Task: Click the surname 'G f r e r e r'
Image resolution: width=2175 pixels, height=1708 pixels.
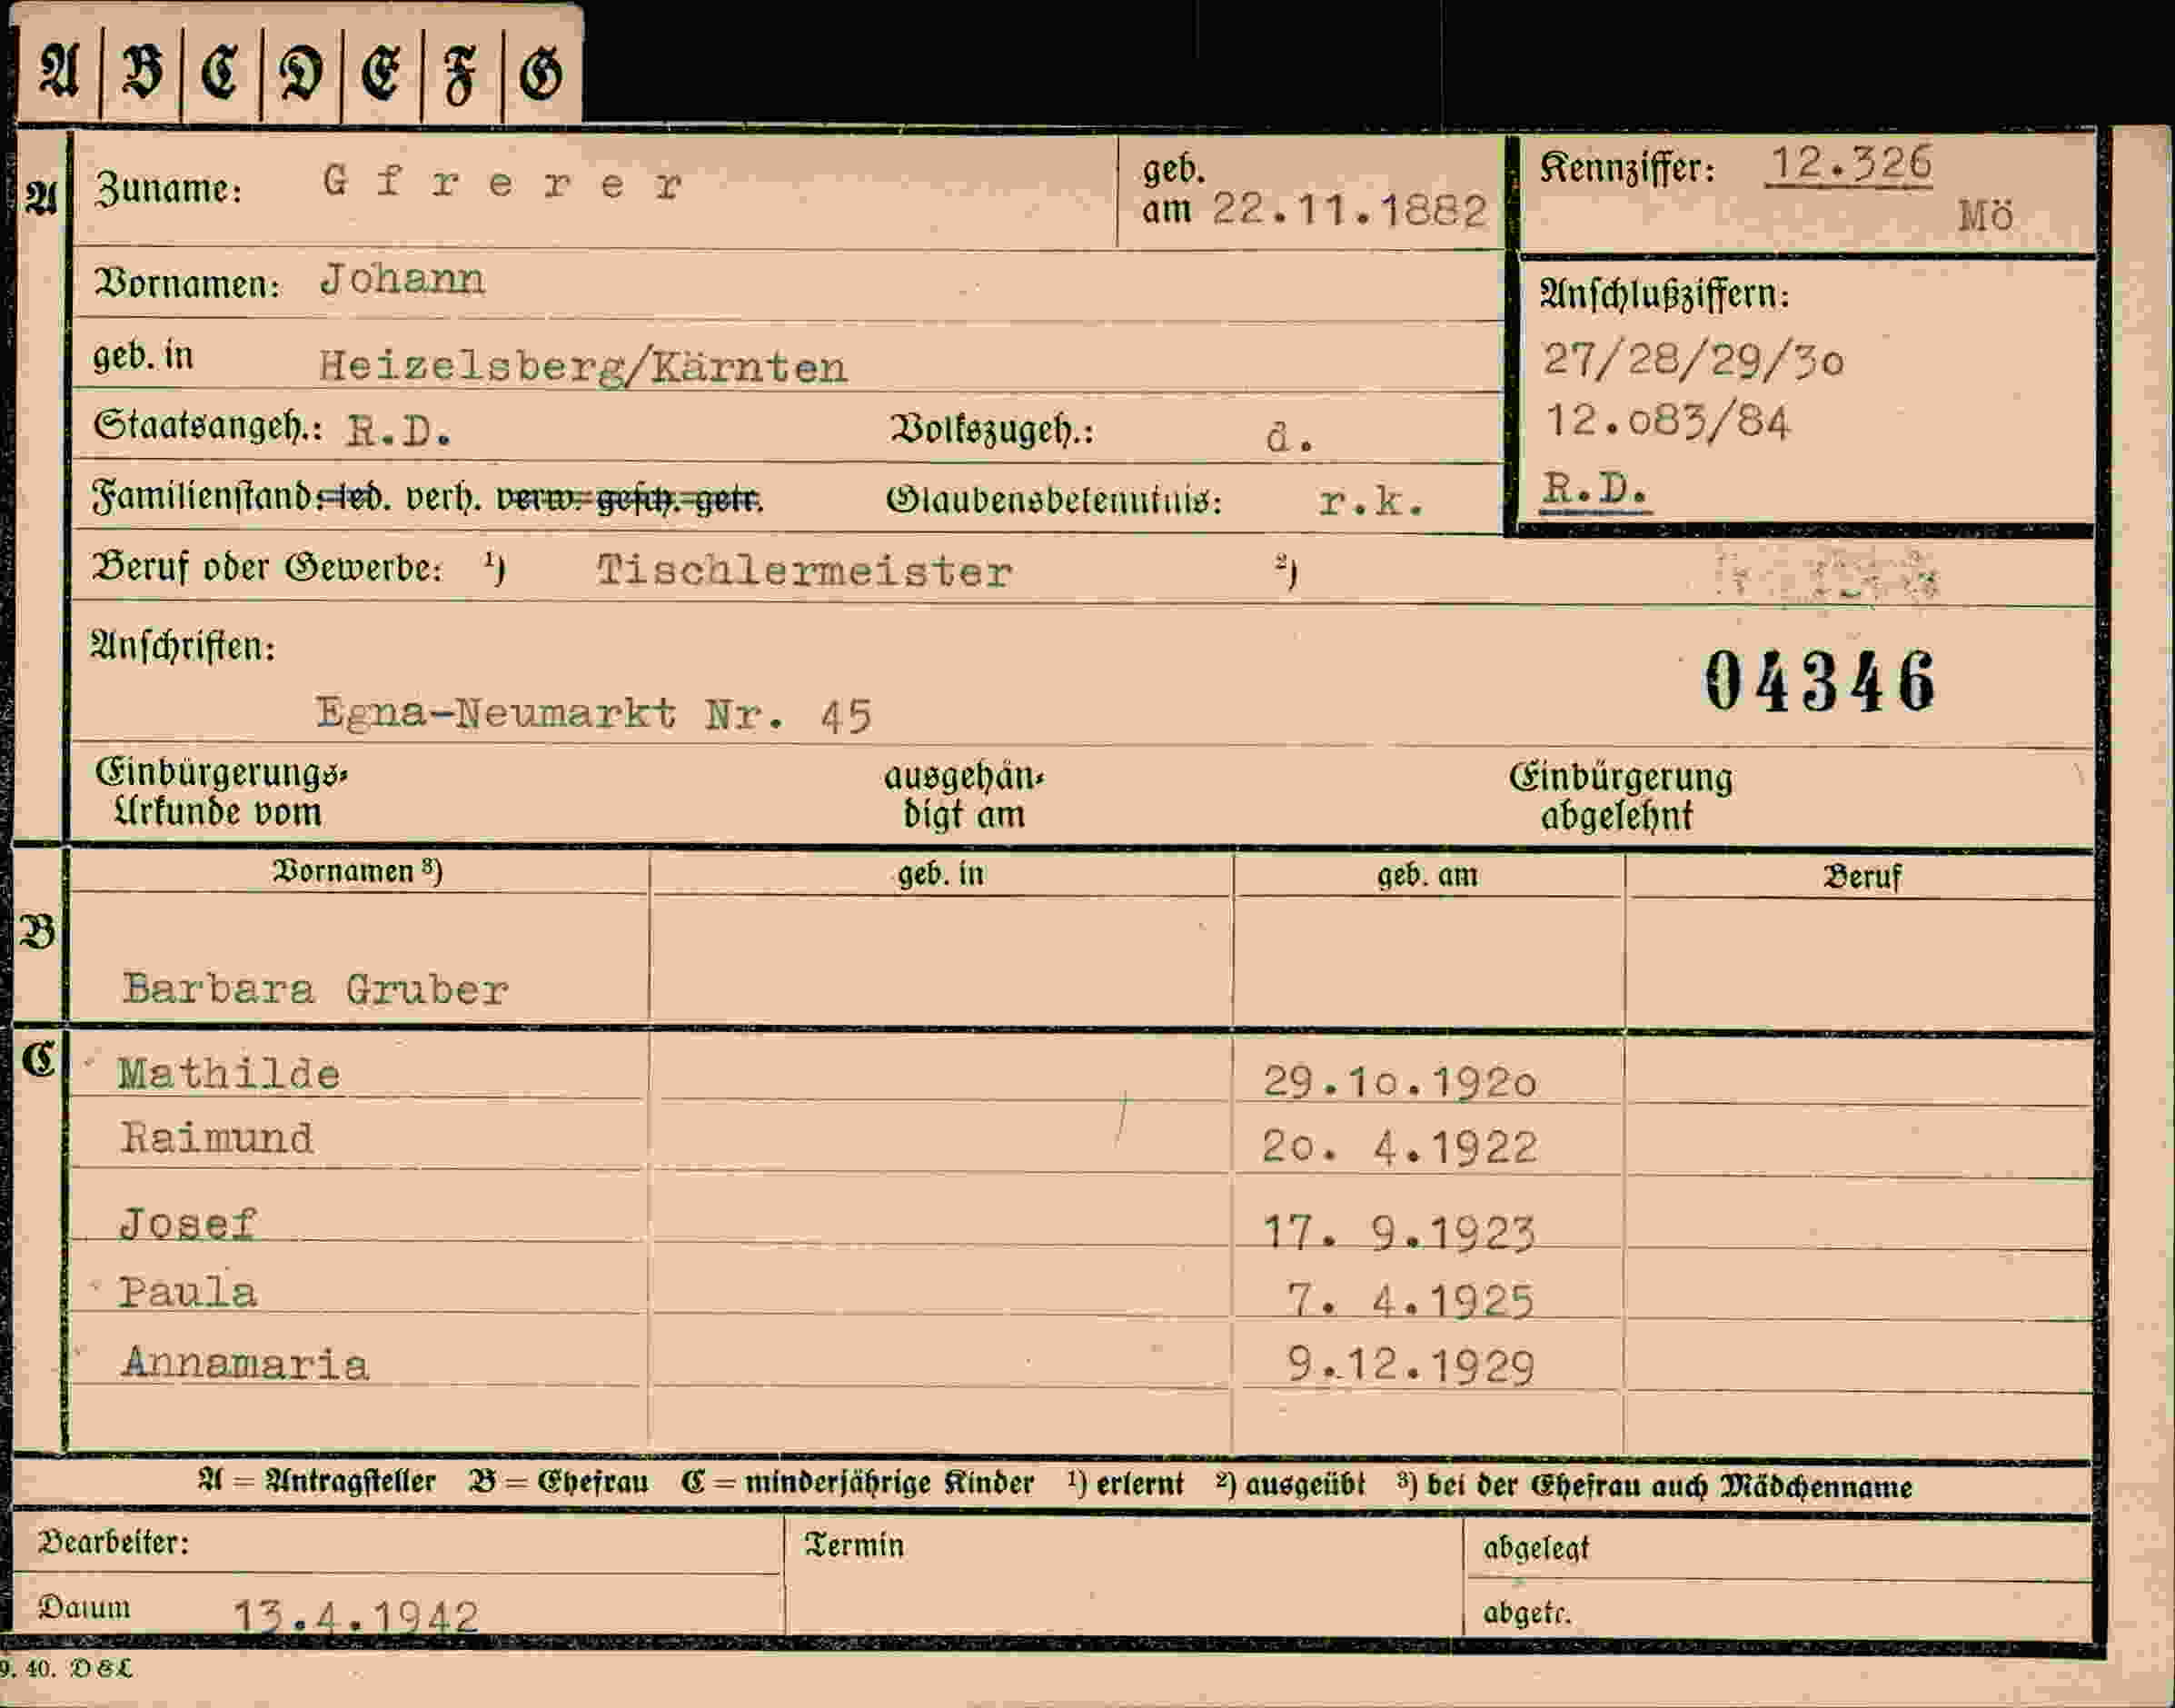Action: click(503, 182)
